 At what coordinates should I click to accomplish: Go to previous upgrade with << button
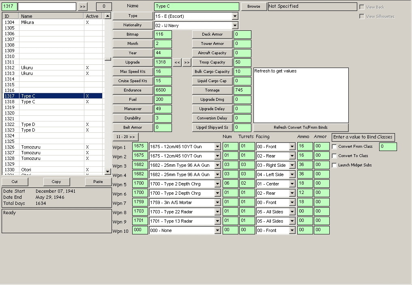point(177,62)
